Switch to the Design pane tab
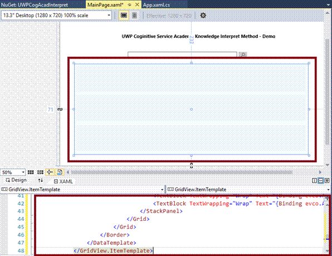Viewport: 332px width, 256px height. 16,180
